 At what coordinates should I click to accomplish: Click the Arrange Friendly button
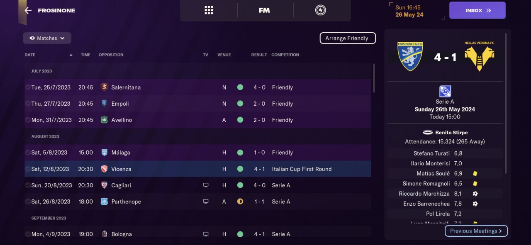[347, 38]
